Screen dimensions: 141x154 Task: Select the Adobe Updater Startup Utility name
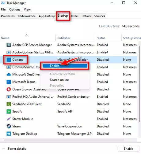click(x=33, y=52)
